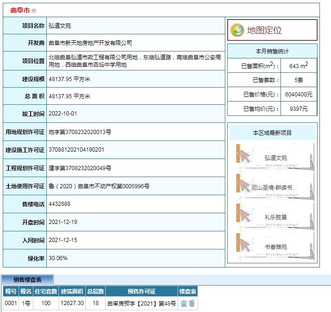Click the sold price value 6040400元

pos(299,95)
